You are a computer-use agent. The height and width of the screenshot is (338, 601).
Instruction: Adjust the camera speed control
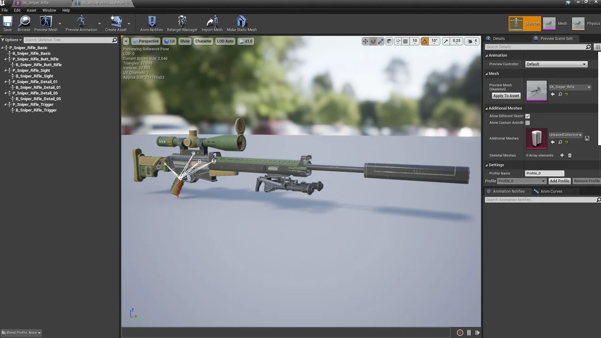(x=472, y=41)
